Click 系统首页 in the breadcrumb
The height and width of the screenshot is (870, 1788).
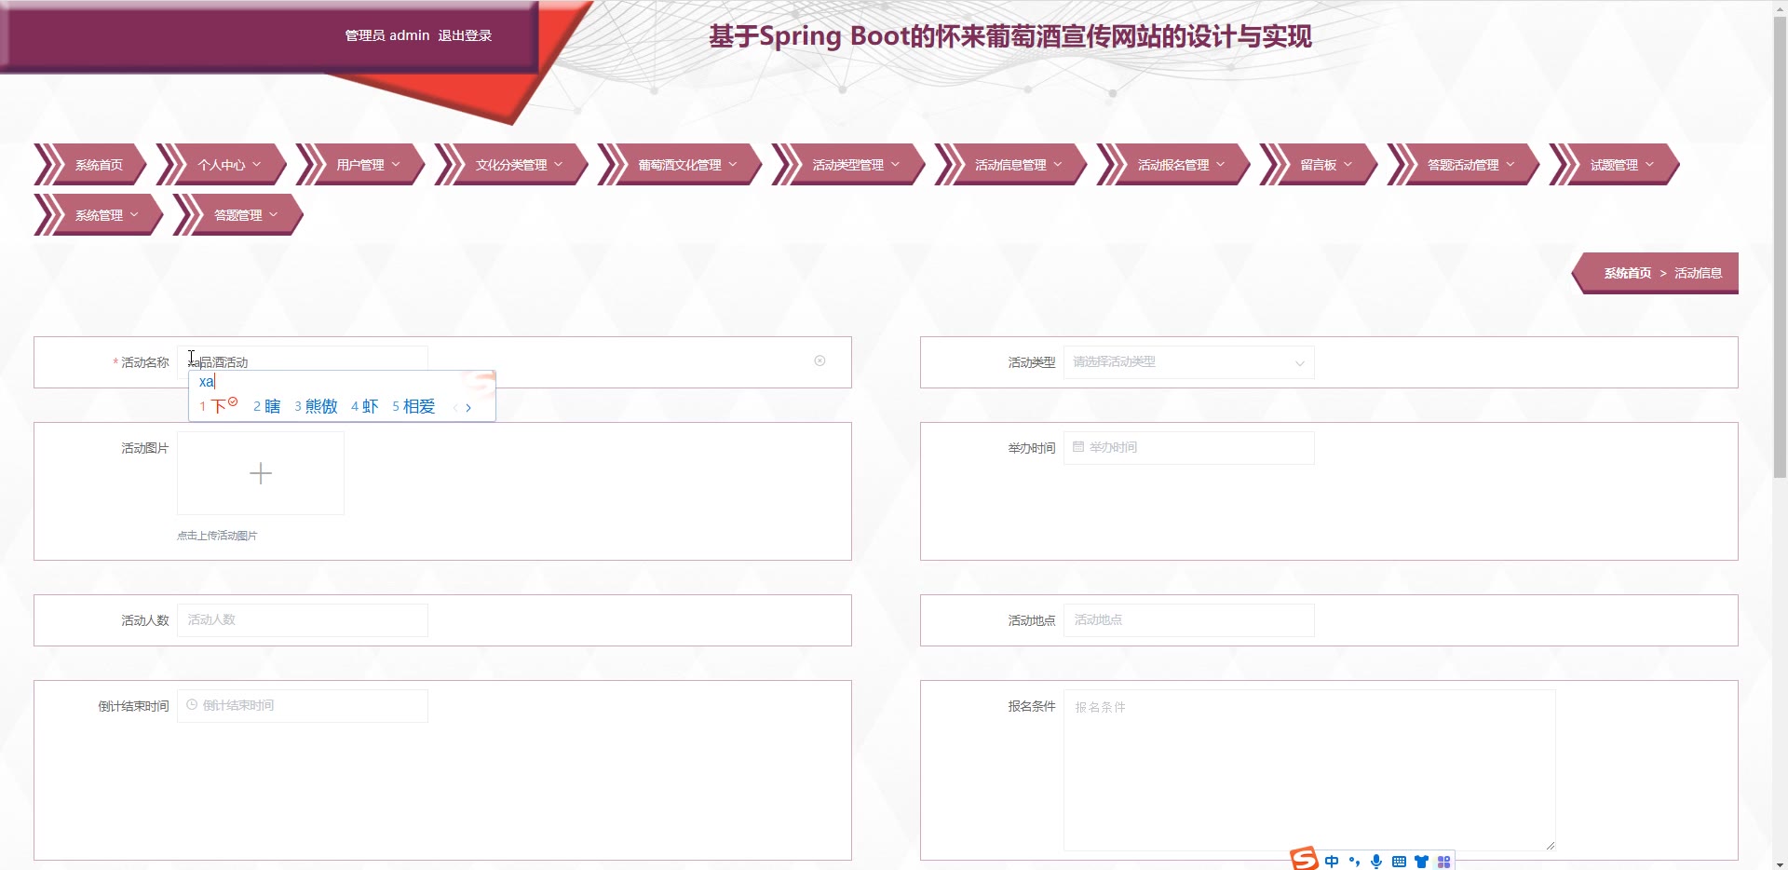coord(1627,273)
